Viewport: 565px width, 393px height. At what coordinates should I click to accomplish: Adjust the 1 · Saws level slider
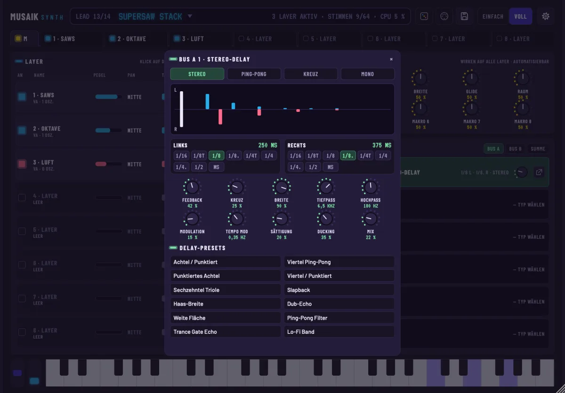tap(108, 97)
